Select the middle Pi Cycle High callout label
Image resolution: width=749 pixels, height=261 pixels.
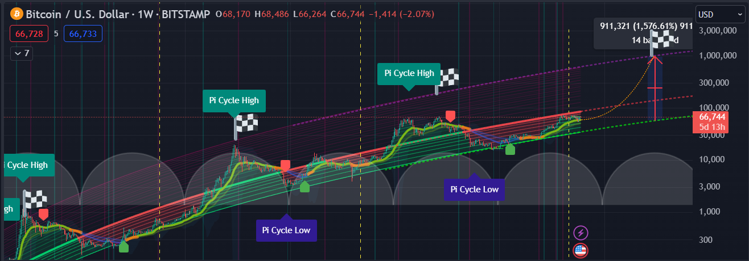234,100
